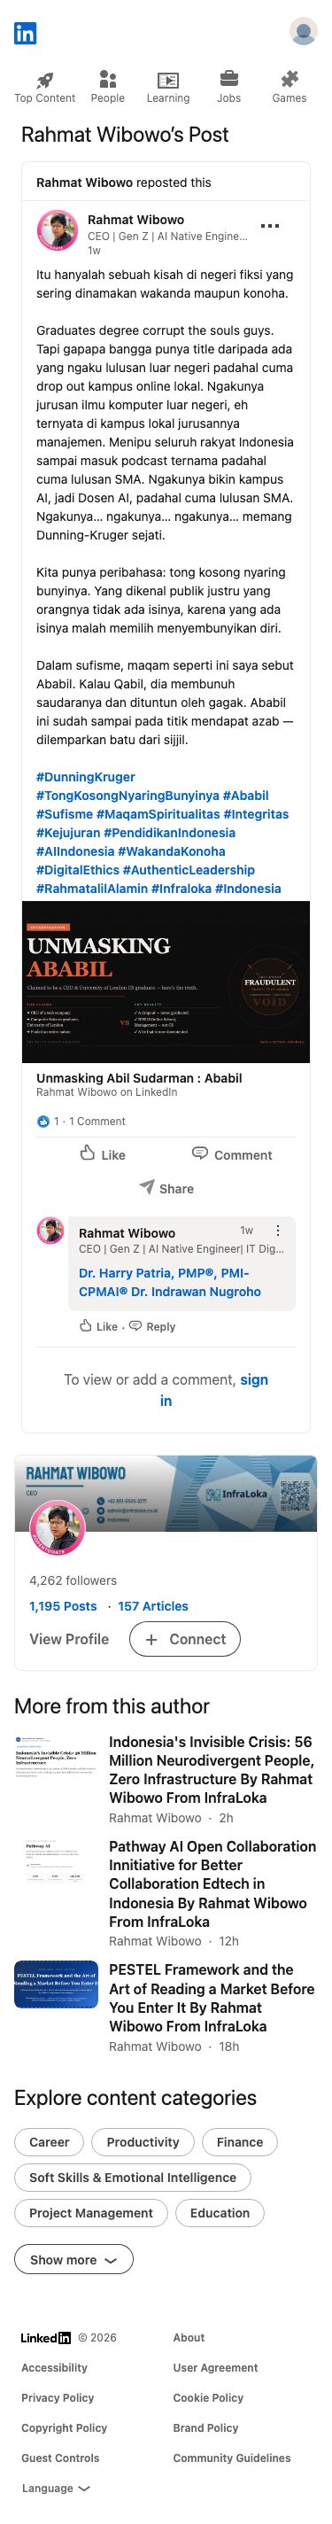Share the post via arrow icon

pos(166,1187)
